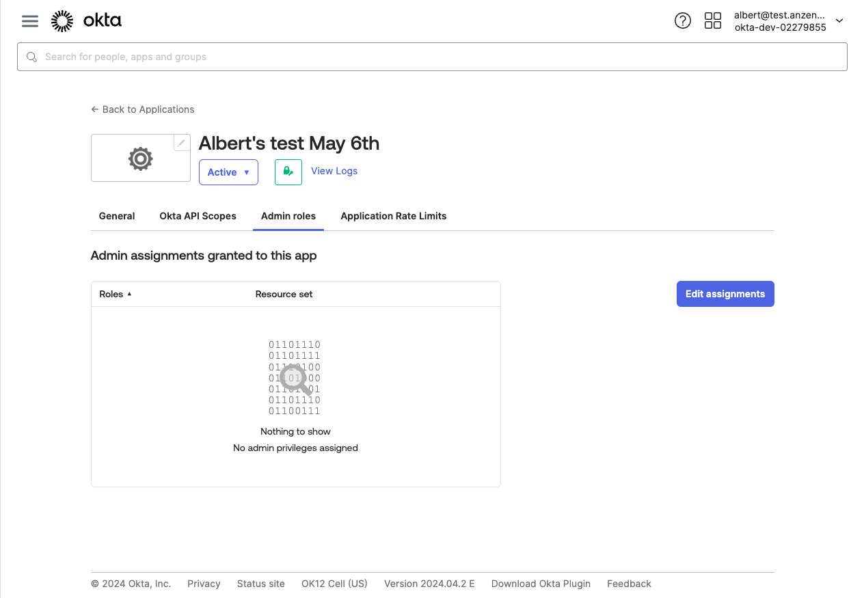This screenshot has height=598, width=864.
Task: Switch to the General tab
Action: [117, 216]
